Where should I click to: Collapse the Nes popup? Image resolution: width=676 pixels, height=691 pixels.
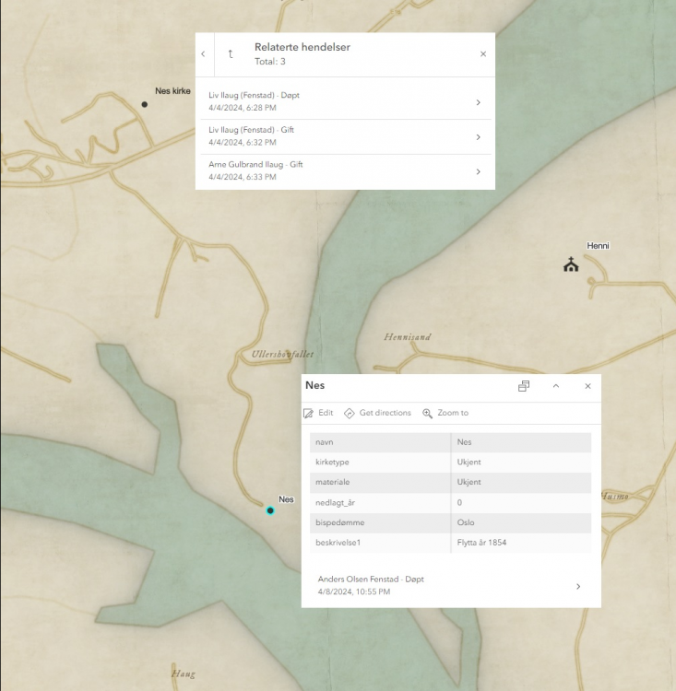pos(556,386)
